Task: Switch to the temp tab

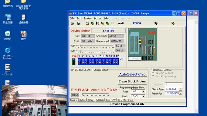Action: 90,100
